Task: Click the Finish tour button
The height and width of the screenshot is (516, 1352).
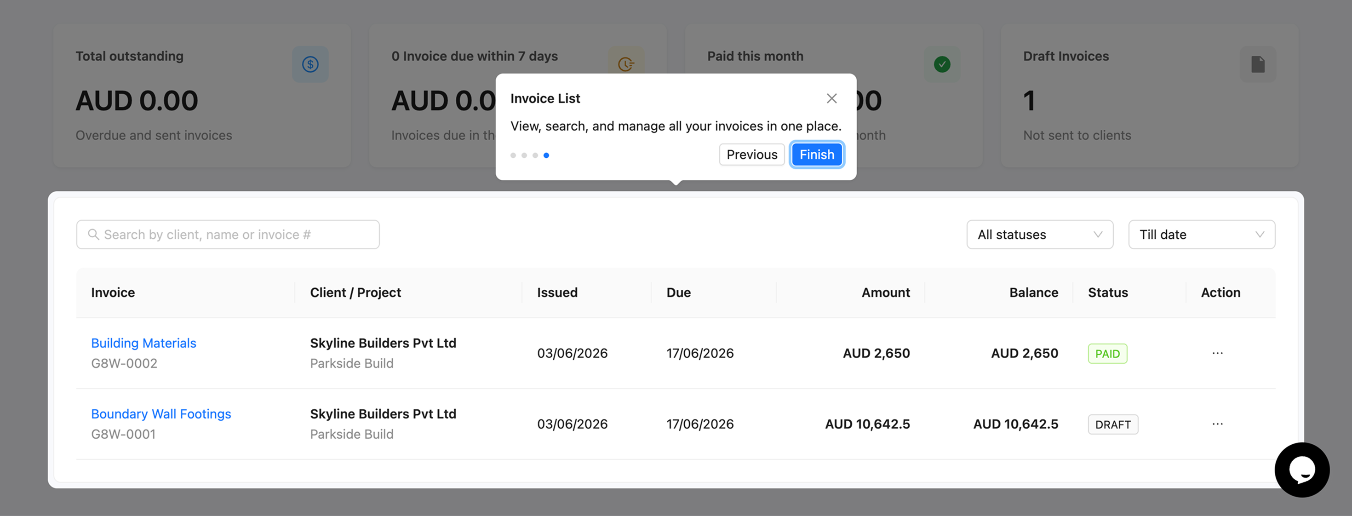Action: click(817, 155)
